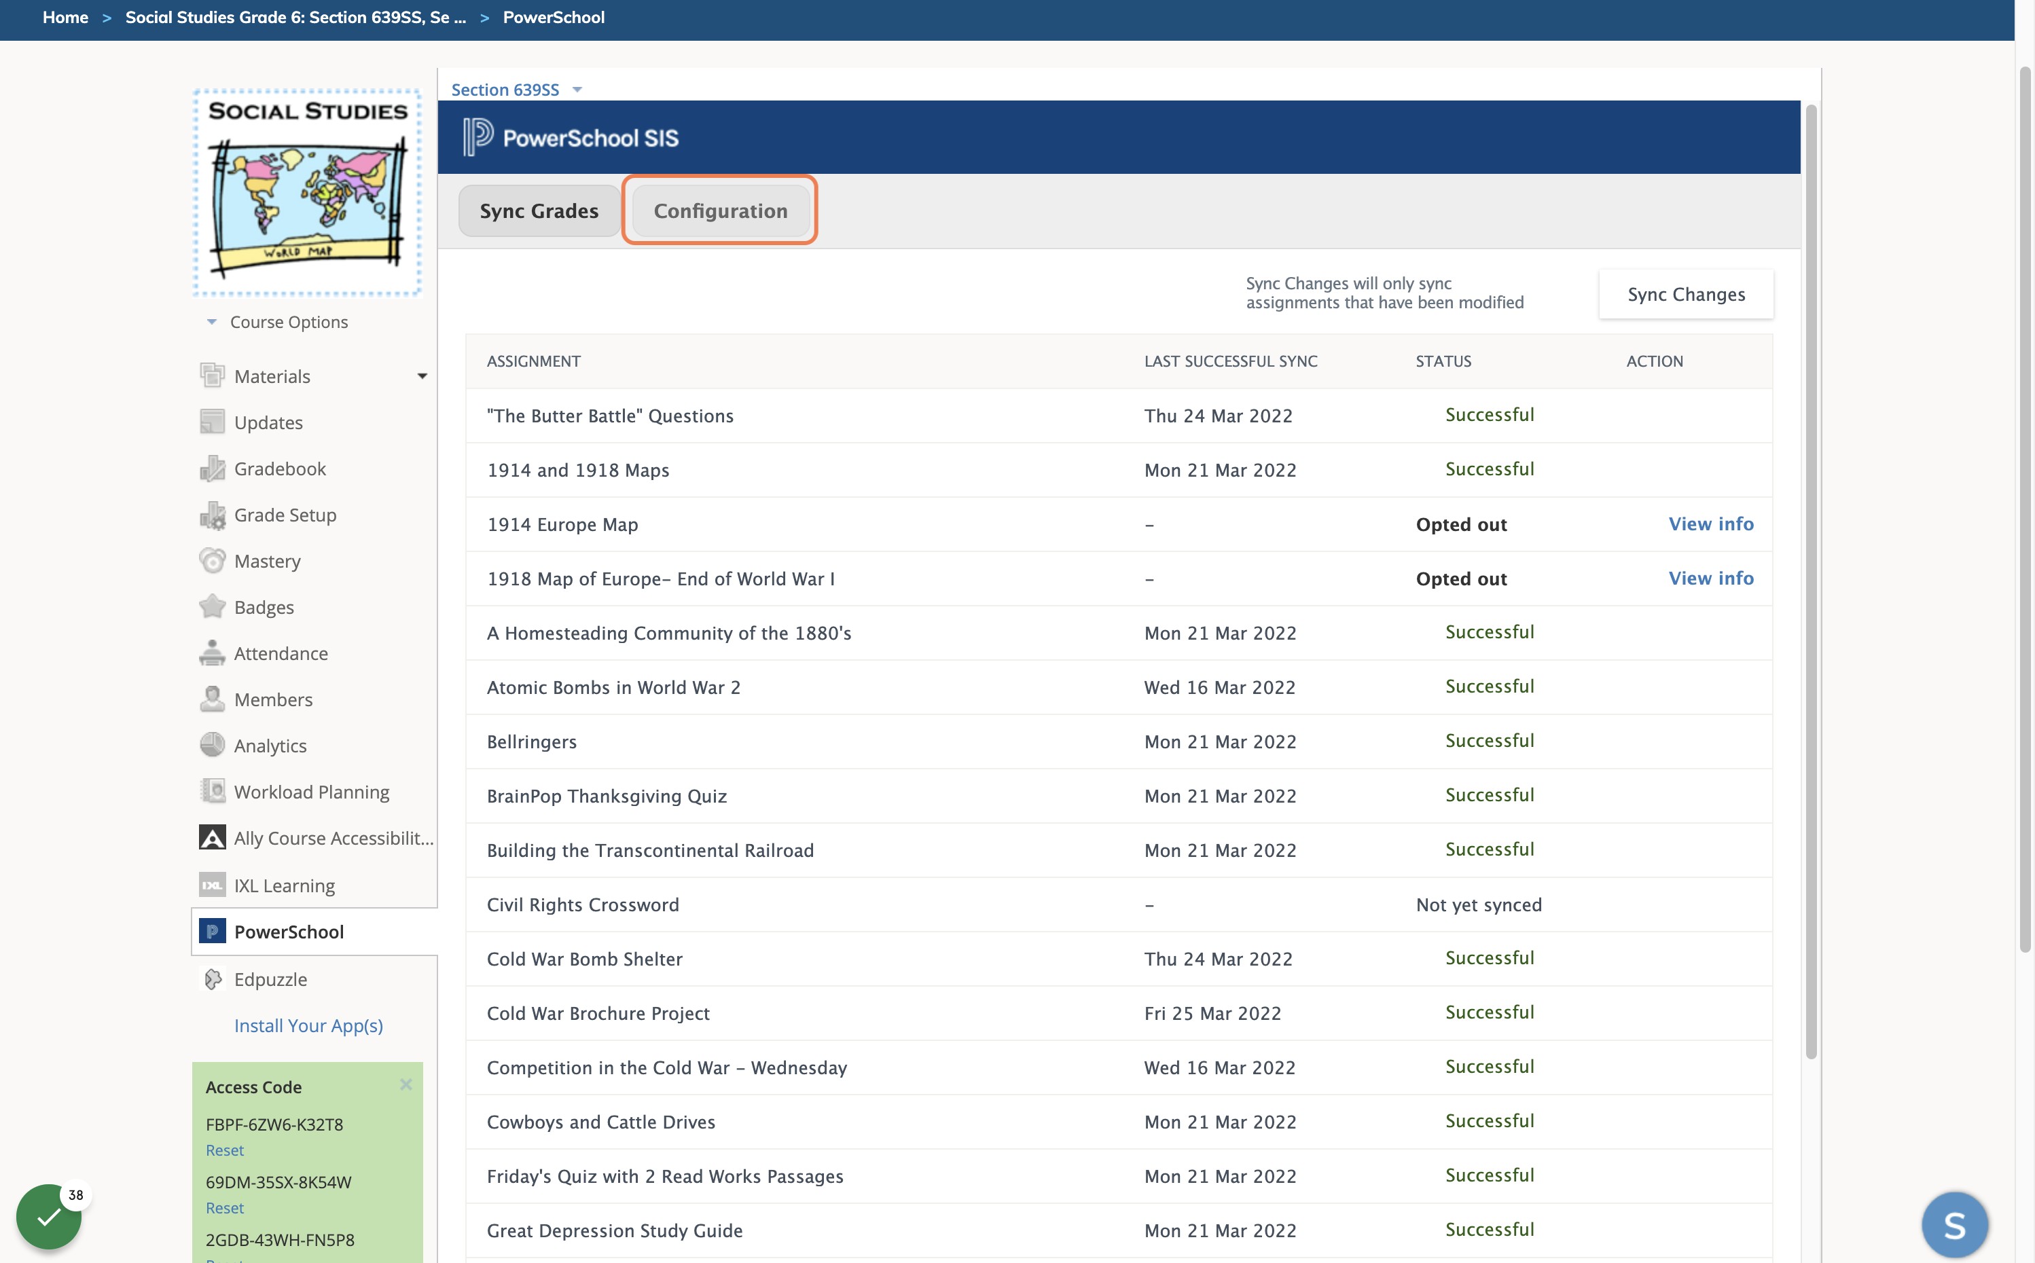The image size is (2035, 1263).
Task: Reset the FBPF-6ZW6-K32T8 access code
Action: [x=225, y=1150]
